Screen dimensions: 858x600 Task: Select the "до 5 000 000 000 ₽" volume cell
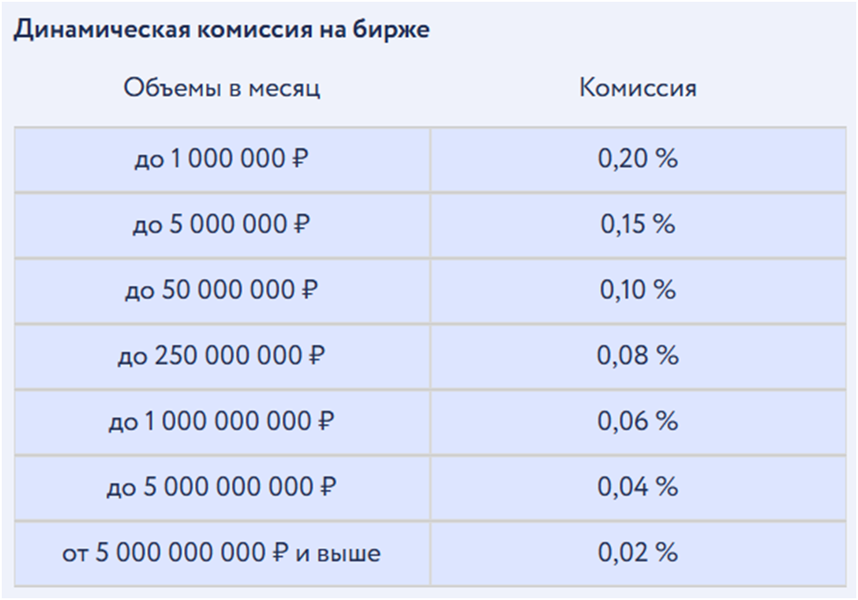click(222, 487)
